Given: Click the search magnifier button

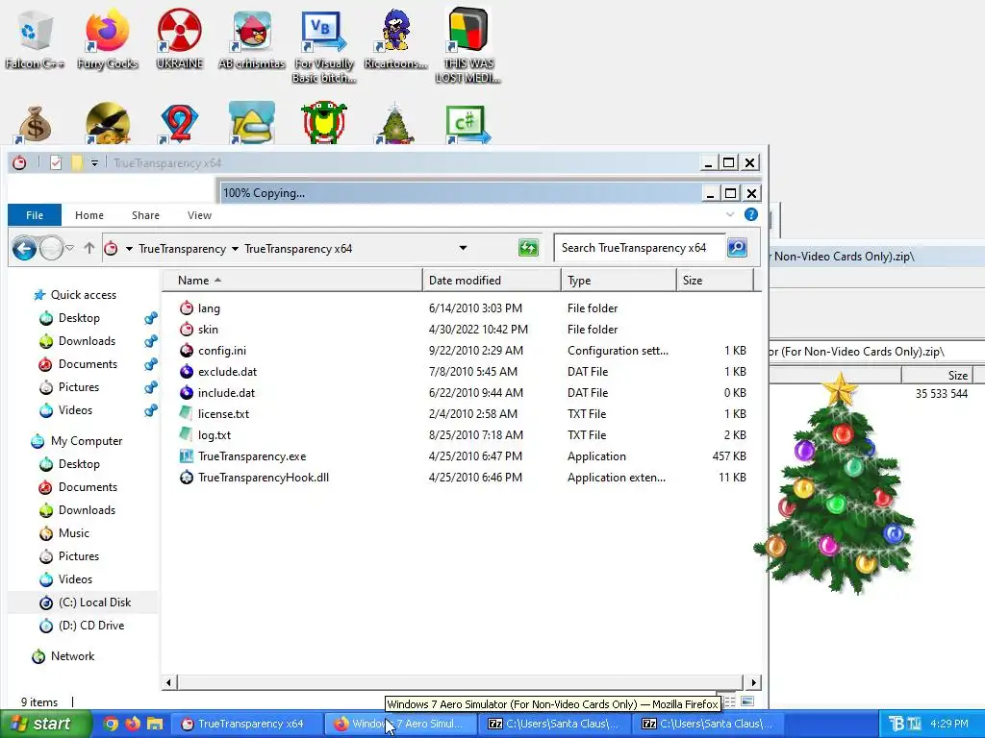Looking at the screenshot, I should point(738,248).
